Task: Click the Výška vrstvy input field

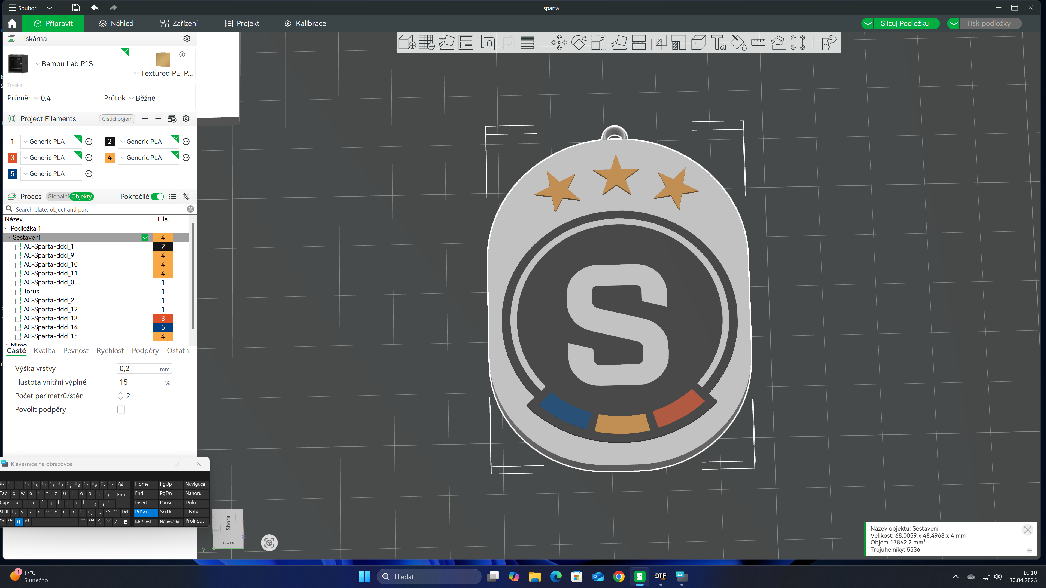Action: 144,369
